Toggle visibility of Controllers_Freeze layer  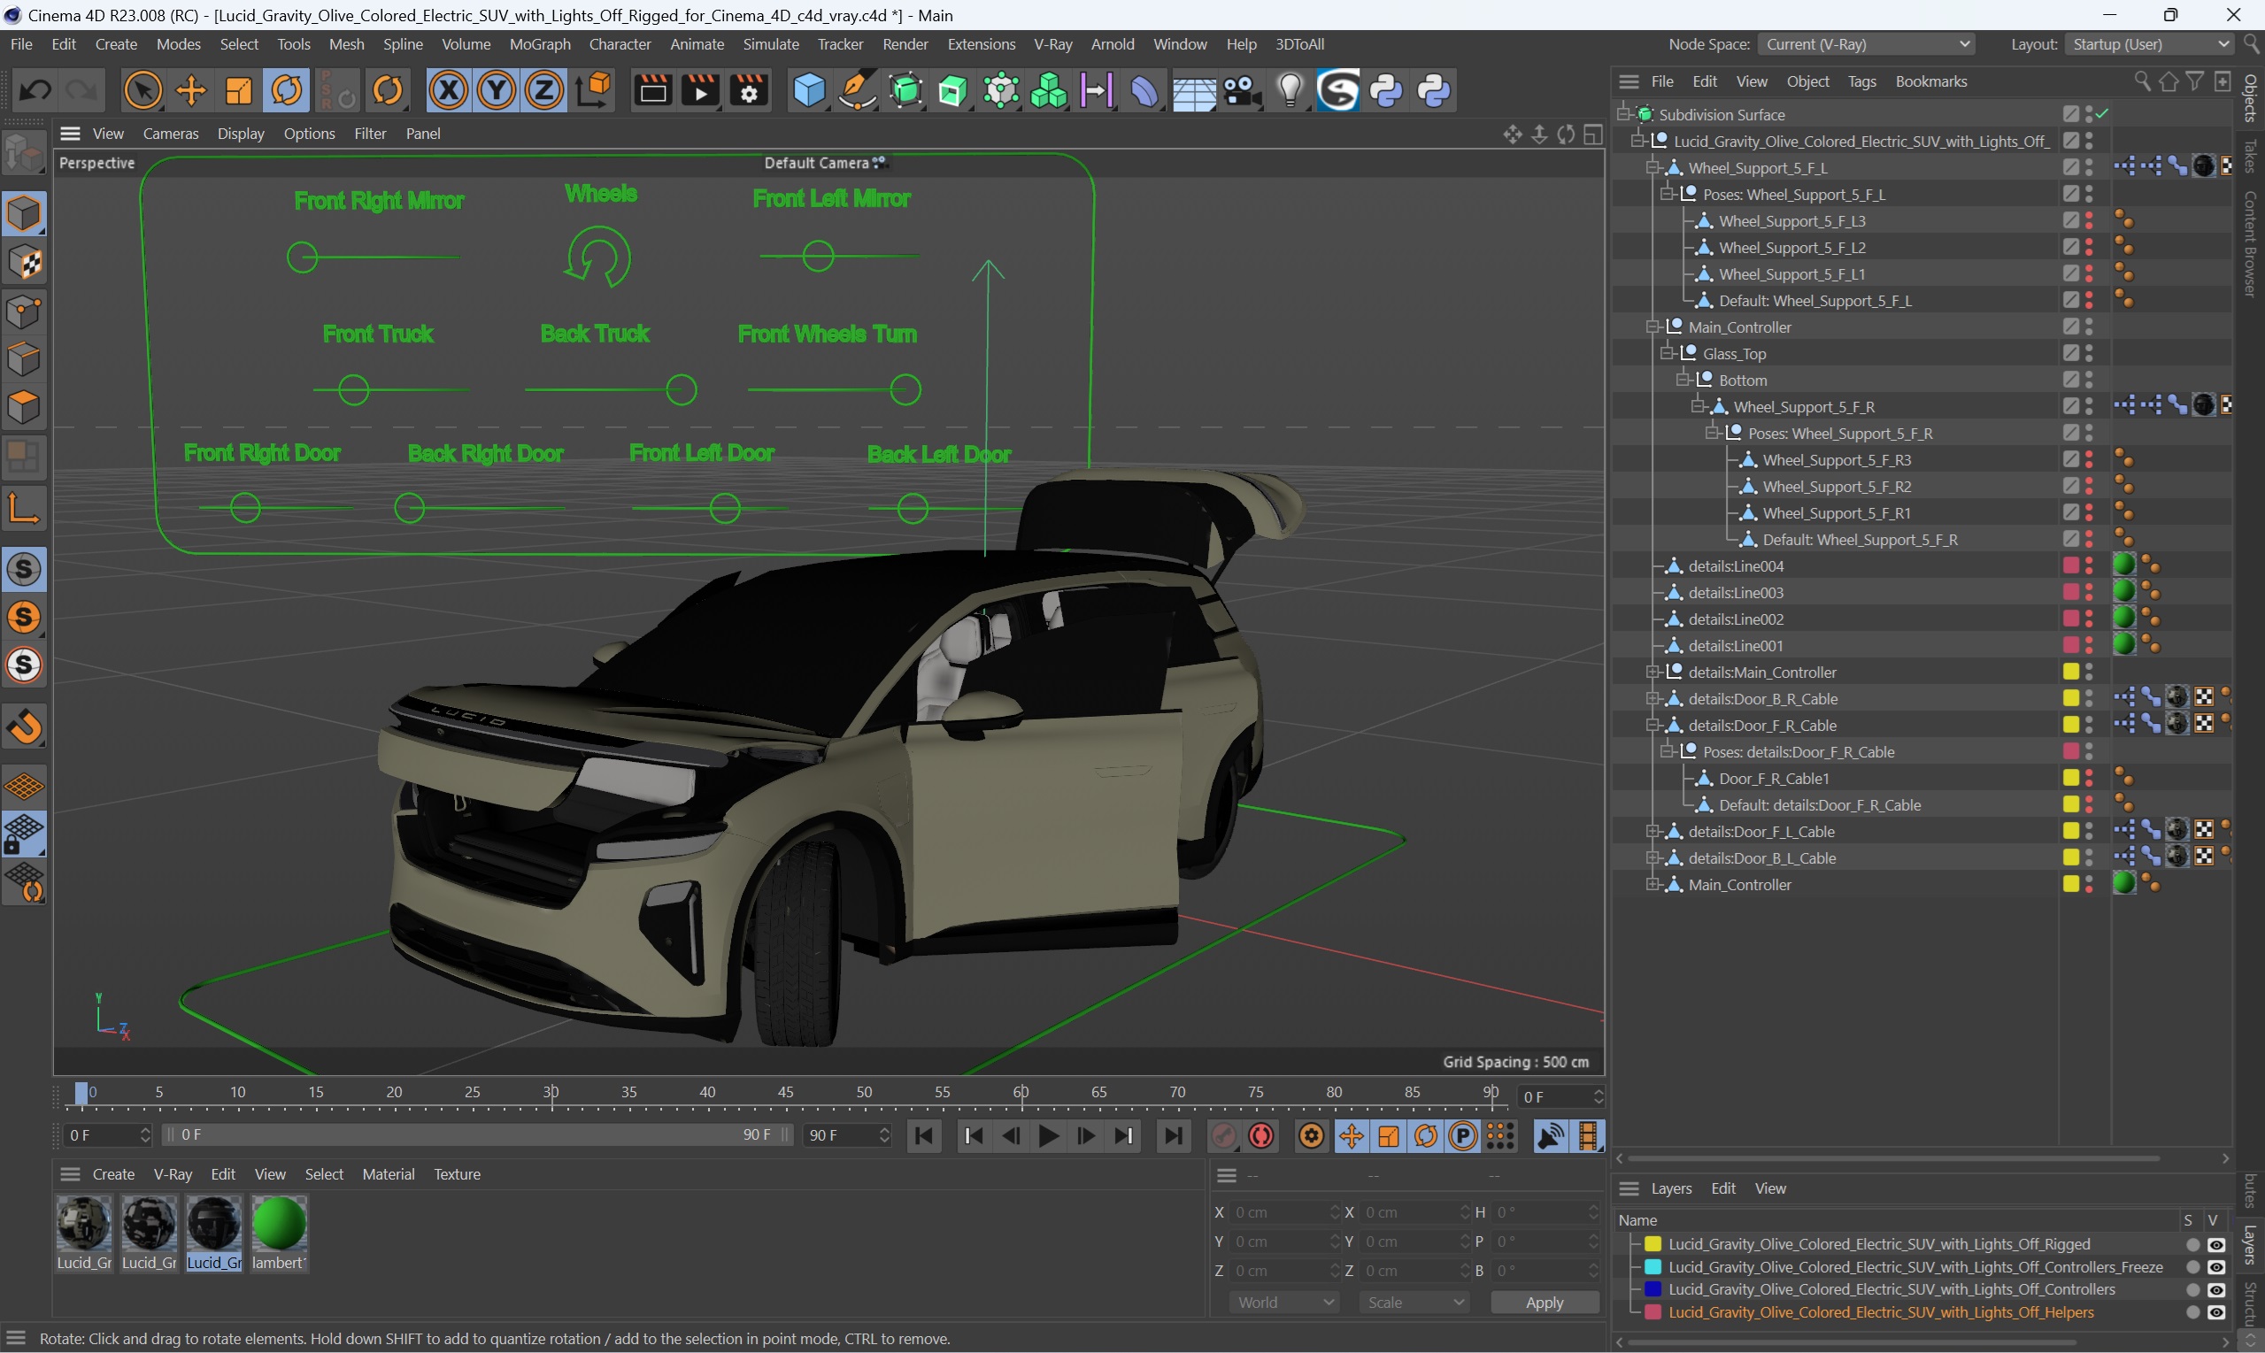tap(2216, 1267)
